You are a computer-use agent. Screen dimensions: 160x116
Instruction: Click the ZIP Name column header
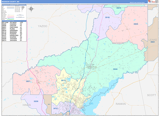pyautogui.click(x=13, y=22)
